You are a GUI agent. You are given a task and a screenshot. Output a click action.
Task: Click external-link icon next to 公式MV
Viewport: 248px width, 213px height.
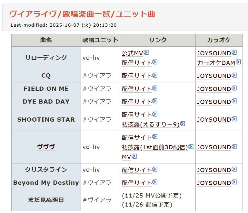coord(146,52)
